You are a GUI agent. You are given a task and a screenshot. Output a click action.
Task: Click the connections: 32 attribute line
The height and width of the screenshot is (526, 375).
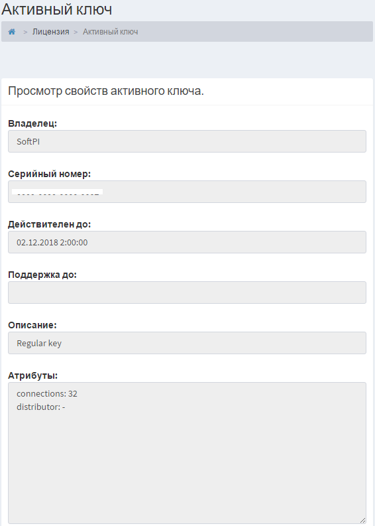tap(47, 393)
